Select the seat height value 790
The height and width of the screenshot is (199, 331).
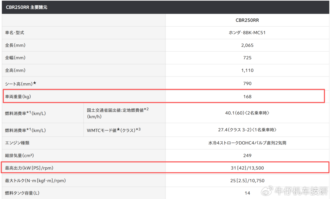point(247,84)
